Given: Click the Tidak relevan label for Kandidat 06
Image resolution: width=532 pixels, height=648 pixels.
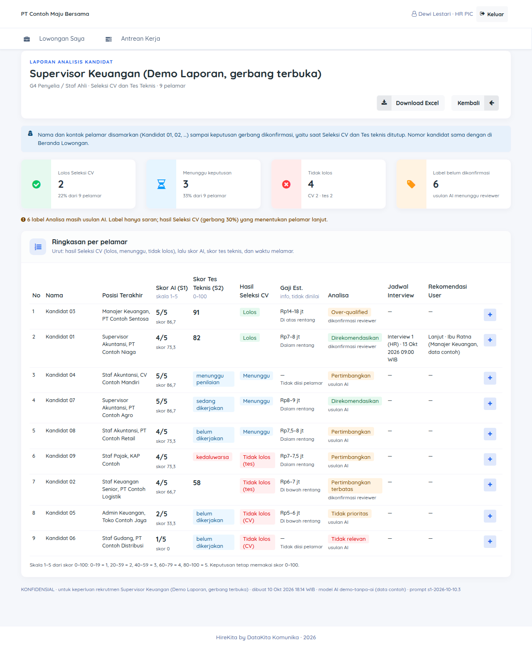Looking at the screenshot, I should [x=349, y=539].
